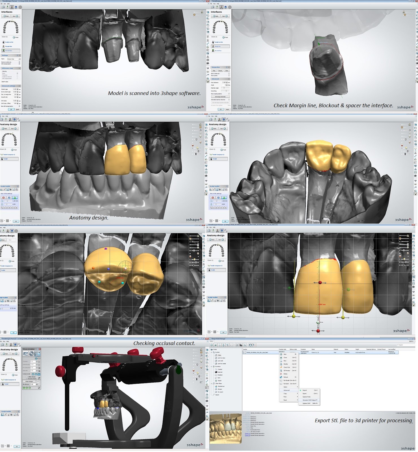Click the first toolbar icon in Dental Manager
Viewport: 418px width, 452px height.
[212, 345]
